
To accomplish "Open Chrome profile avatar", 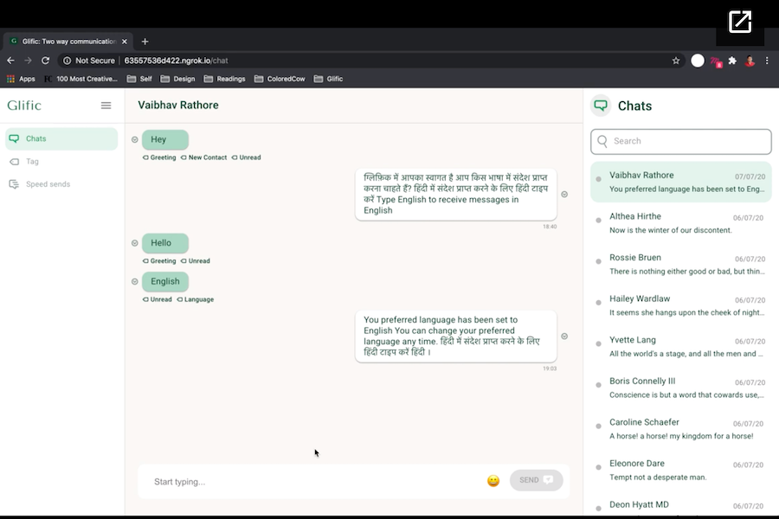I will point(750,61).
